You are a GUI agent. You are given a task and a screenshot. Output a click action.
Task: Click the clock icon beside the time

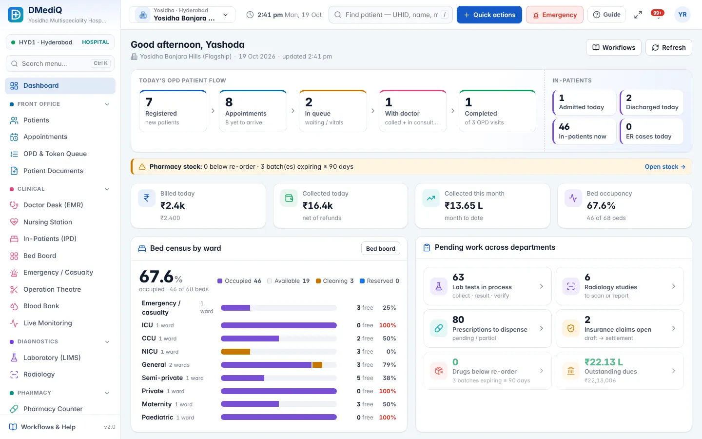250,15
